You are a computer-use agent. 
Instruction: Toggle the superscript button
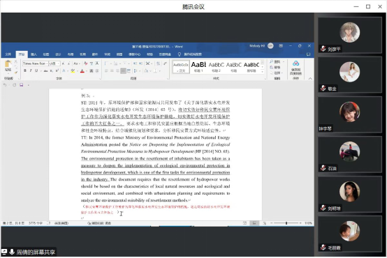(57, 70)
